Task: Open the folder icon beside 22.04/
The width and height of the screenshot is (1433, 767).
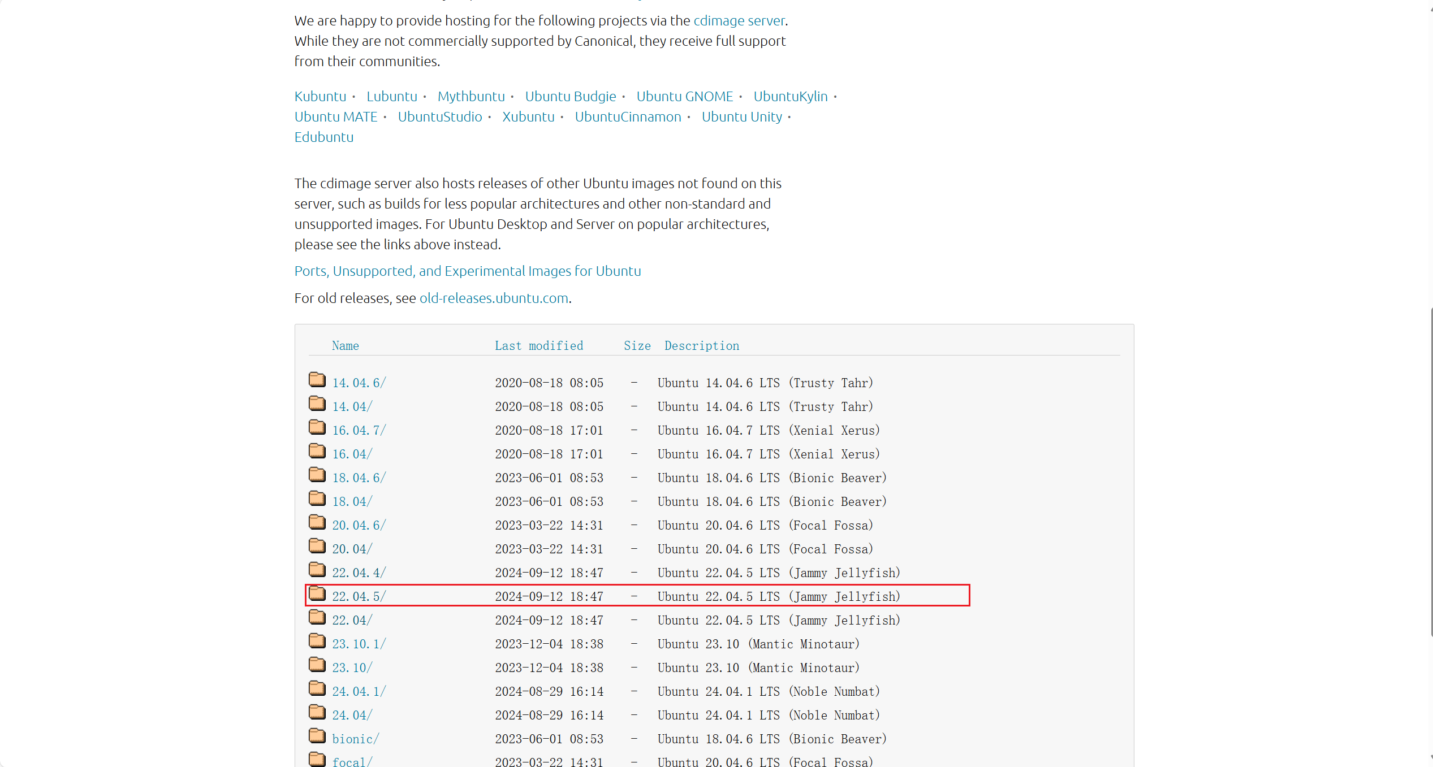Action: point(317,617)
